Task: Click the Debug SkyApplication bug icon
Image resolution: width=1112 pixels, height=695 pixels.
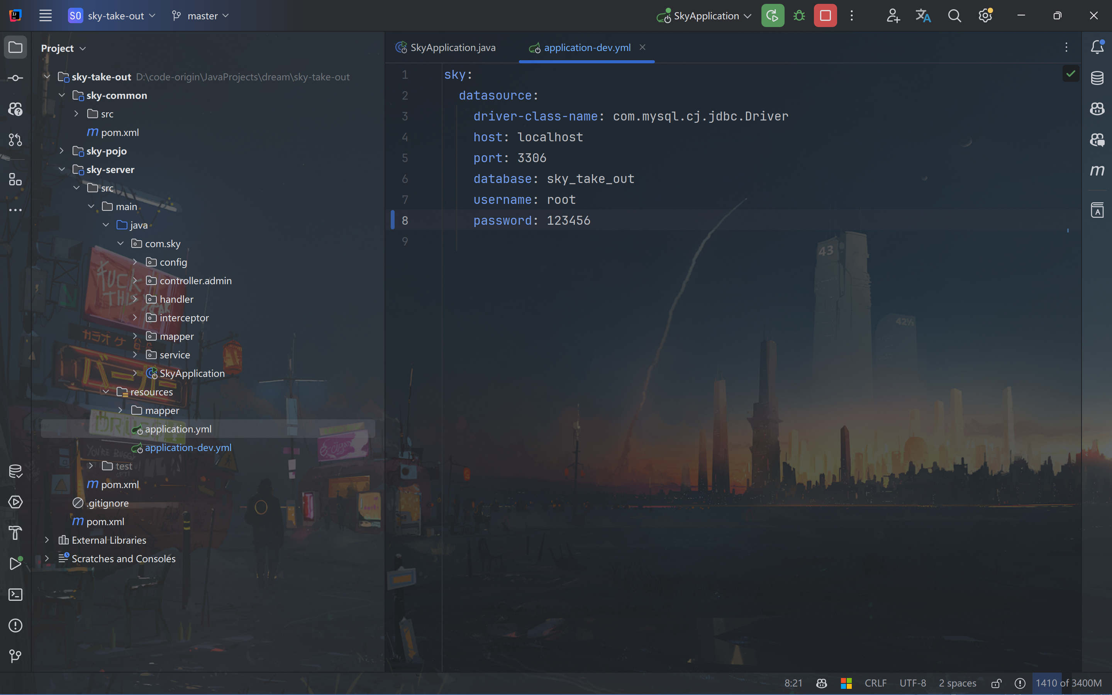Action: pyautogui.click(x=799, y=15)
